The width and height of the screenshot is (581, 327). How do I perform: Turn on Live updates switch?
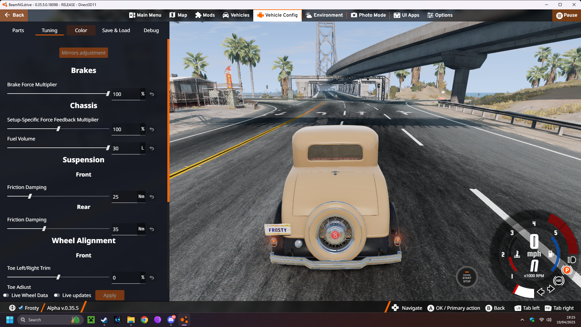pos(57,295)
